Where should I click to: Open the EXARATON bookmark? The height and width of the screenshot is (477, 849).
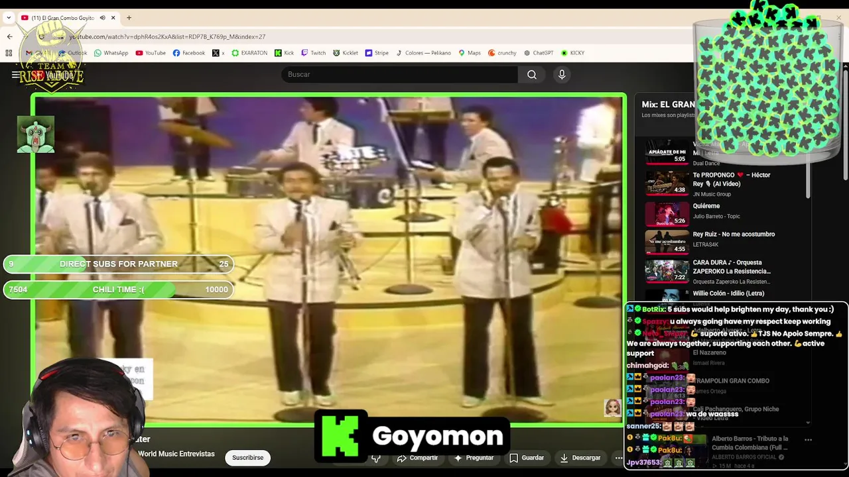pos(249,53)
